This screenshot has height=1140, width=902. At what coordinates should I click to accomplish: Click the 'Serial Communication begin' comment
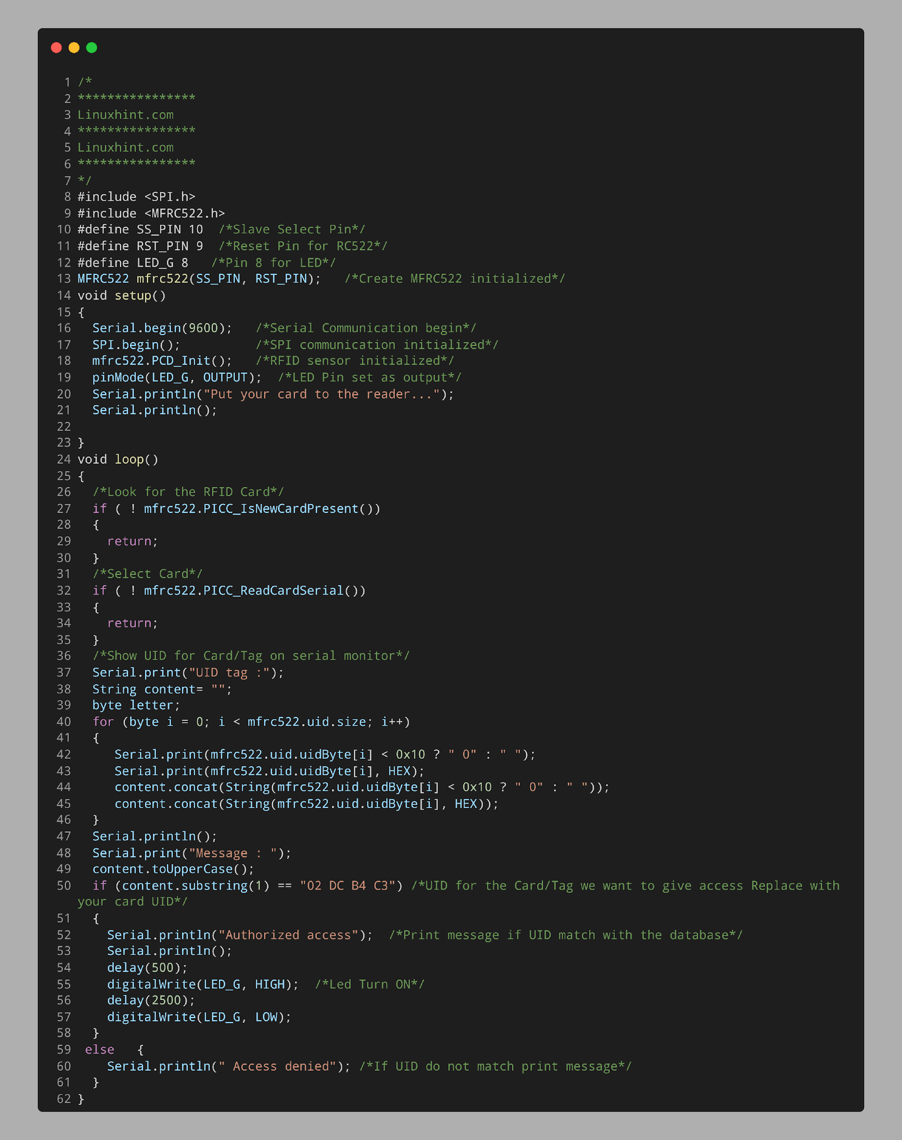coord(366,328)
